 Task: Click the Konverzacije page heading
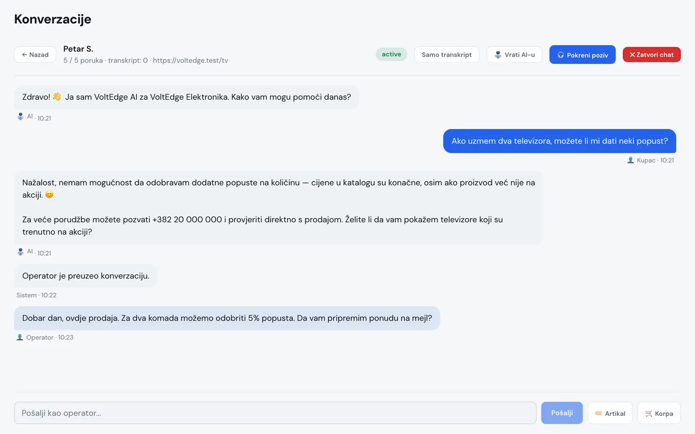pos(53,19)
